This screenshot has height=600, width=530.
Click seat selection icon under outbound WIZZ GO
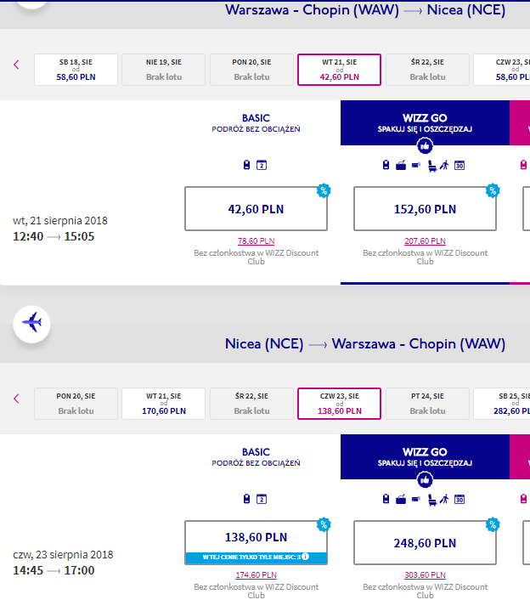(x=431, y=166)
